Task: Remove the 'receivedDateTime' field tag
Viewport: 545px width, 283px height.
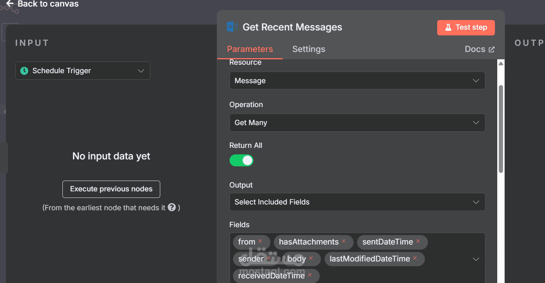Action: click(310, 275)
